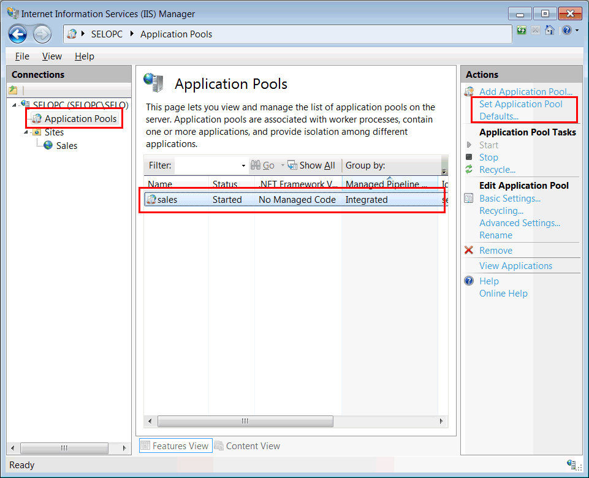This screenshot has width=589, height=478.
Task: Click the Application Pools tree icon
Action: 37,119
